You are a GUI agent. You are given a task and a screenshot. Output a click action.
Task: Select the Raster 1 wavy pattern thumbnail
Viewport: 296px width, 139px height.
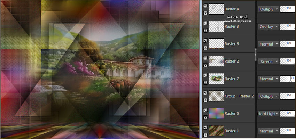point(216,131)
